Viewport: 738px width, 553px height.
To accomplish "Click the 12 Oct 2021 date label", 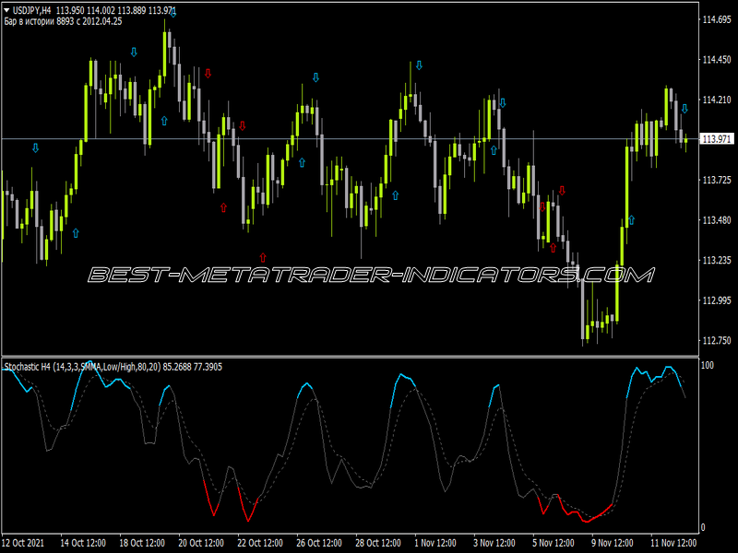I will [x=23, y=543].
